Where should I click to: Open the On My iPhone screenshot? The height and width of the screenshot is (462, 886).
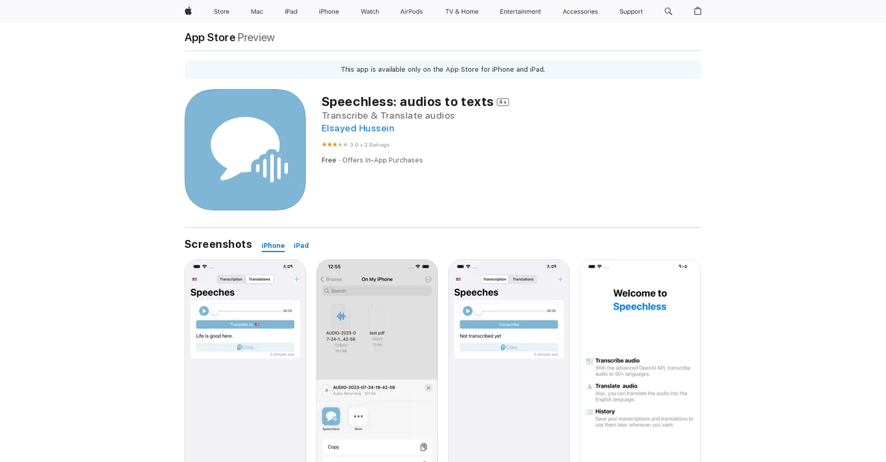pyautogui.click(x=377, y=361)
